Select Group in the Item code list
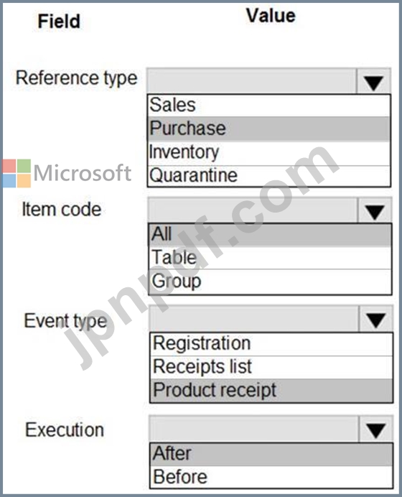The width and height of the screenshot is (402, 497). tap(270, 282)
